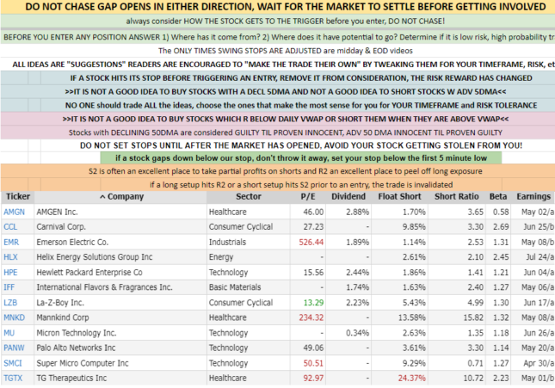This screenshot has width=555, height=388.
Task: Click the red Float Short value 24.37%
Action: (x=411, y=378)
